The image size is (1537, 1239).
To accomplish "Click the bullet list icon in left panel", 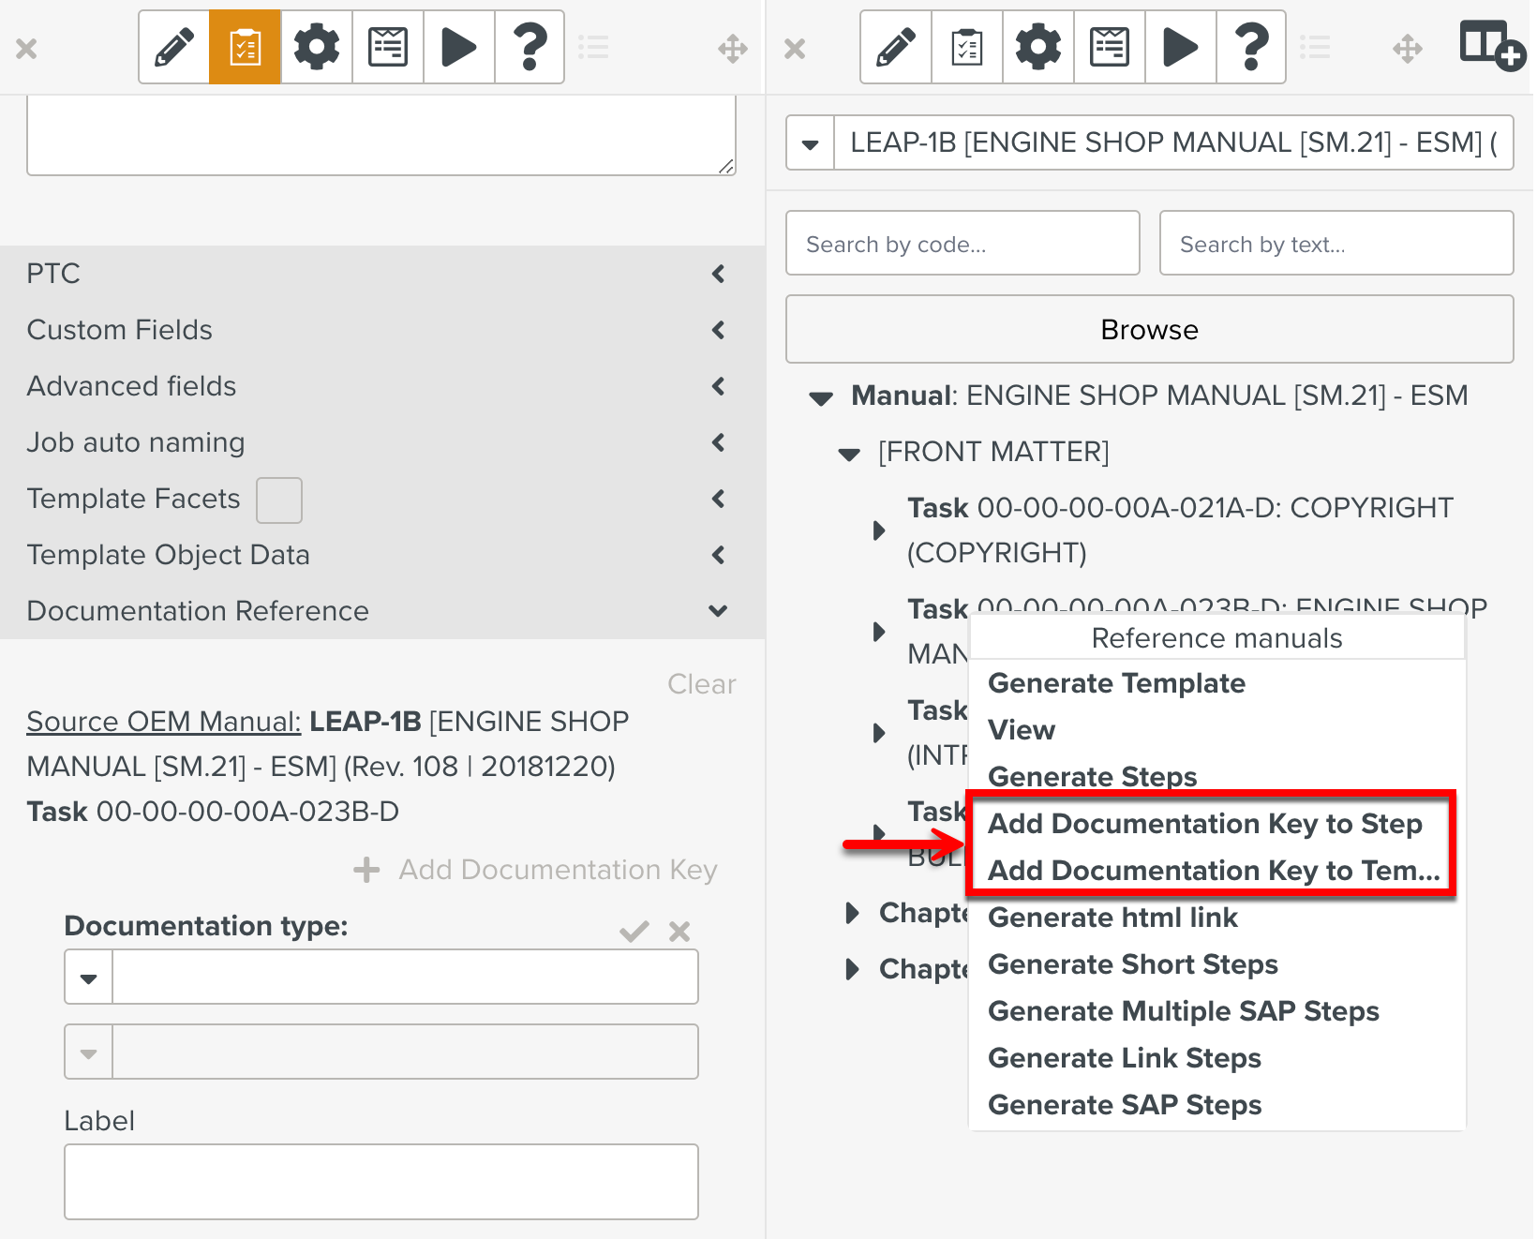I will click(x=594, y=47).
